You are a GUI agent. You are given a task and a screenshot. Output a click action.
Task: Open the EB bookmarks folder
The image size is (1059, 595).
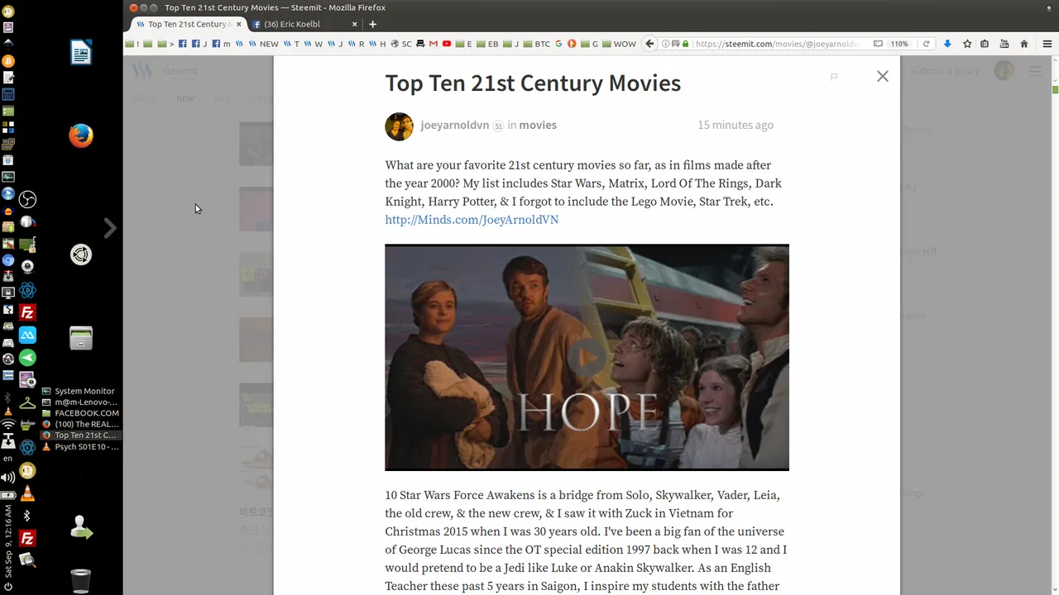point(488,44)
